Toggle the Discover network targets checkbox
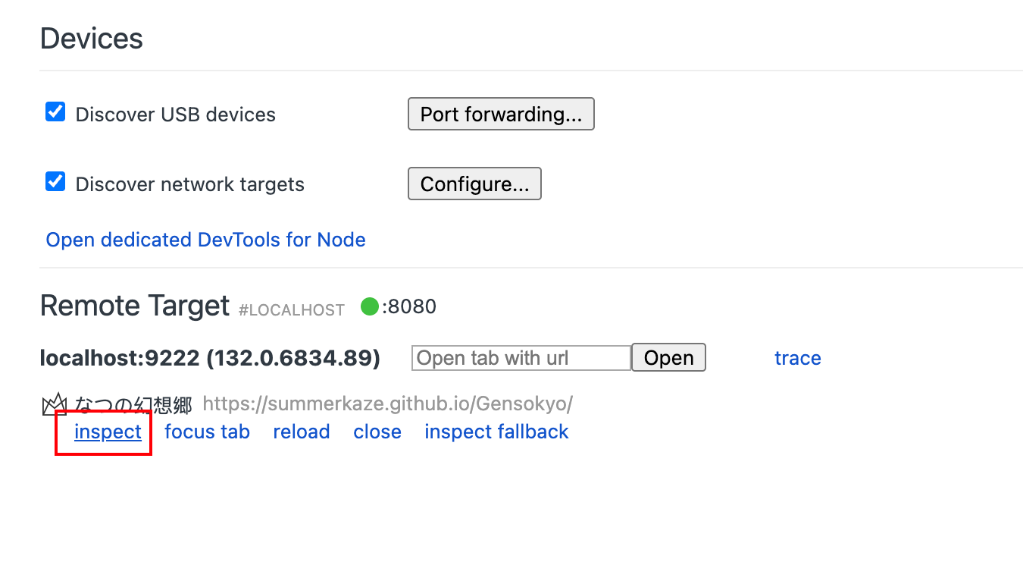The image size is (1023, 584). [x=55, y=183]
